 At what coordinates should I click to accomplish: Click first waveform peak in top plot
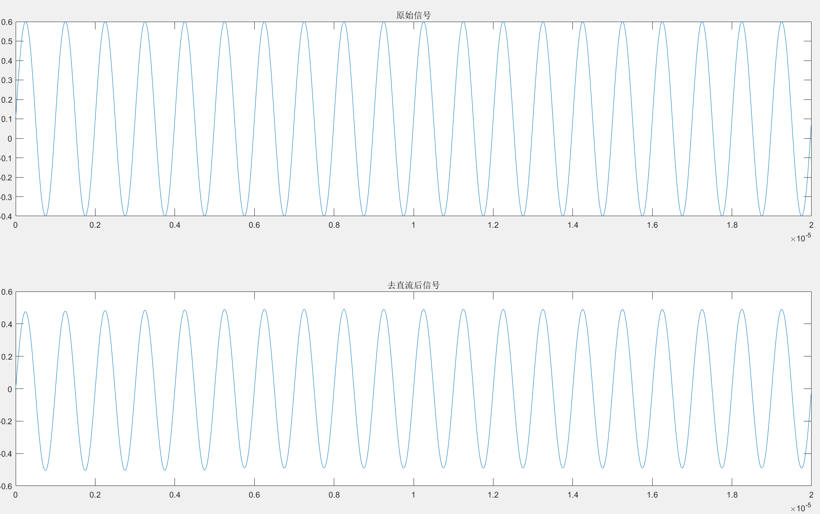click(x=26, y=22)
